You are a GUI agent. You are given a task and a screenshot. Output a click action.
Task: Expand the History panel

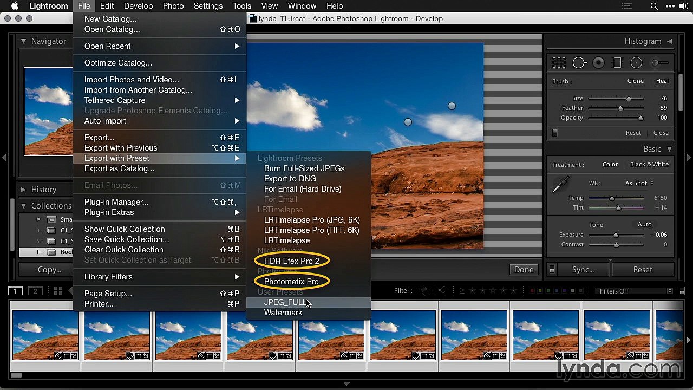coord(24,190)
